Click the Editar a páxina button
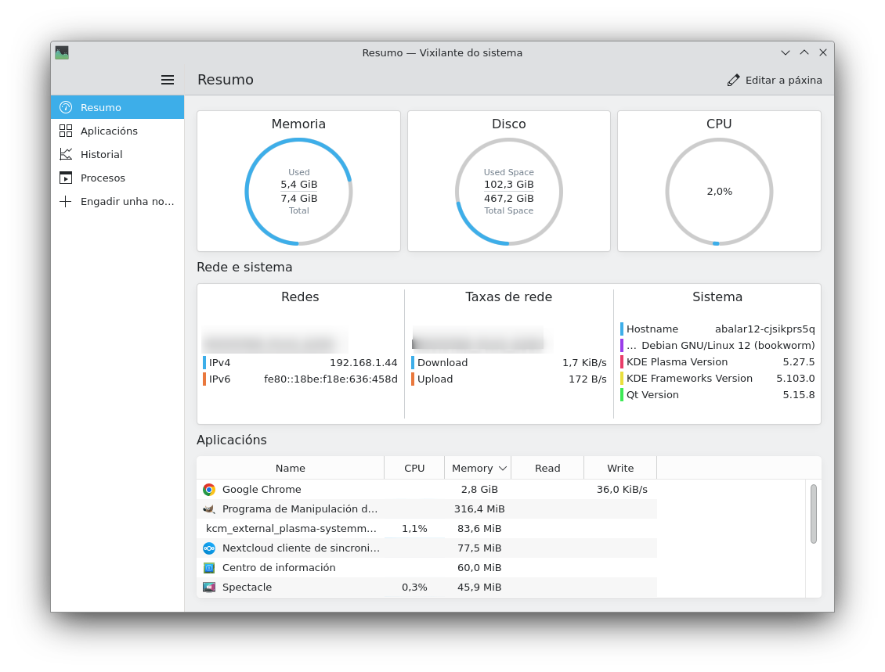This screenshot has height=672, width=885. click(x=775, y=80)
